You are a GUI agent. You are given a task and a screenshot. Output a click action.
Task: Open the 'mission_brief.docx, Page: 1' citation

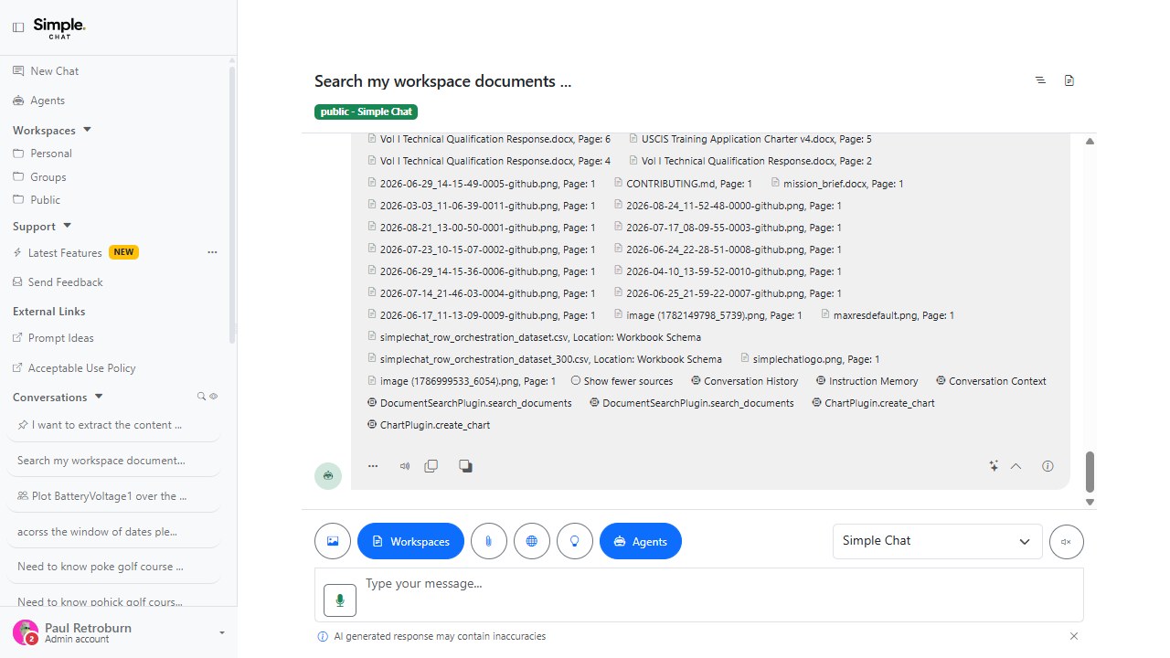point(836,184)
